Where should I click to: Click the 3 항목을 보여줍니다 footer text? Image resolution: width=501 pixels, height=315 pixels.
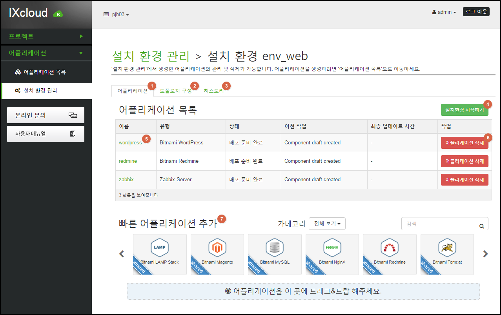click(x=138, y=195)
